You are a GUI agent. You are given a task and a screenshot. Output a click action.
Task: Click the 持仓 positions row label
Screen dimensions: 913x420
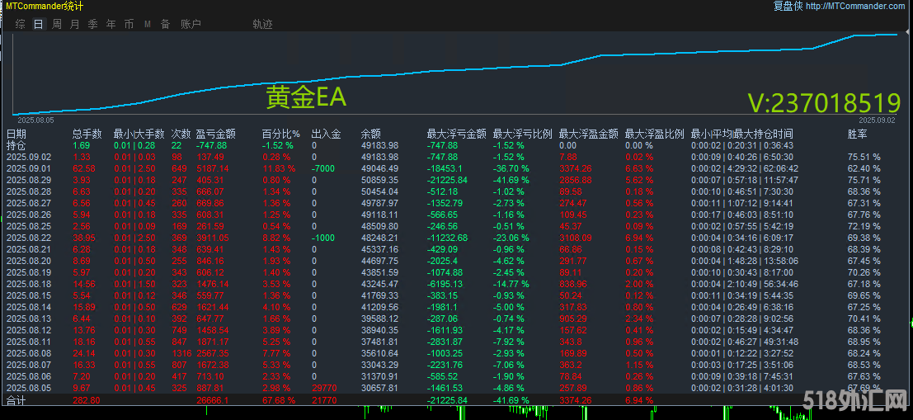coord(16,145)
